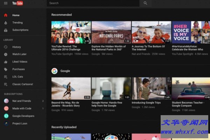The width and height of the screenshot is (210, 140).
Task: Open the Nat and Friends subscription
Action: pyautogui.click(x=22, y=101)
